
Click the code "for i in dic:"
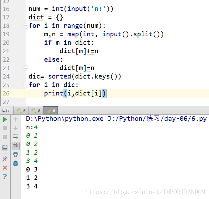click(54, 85)
